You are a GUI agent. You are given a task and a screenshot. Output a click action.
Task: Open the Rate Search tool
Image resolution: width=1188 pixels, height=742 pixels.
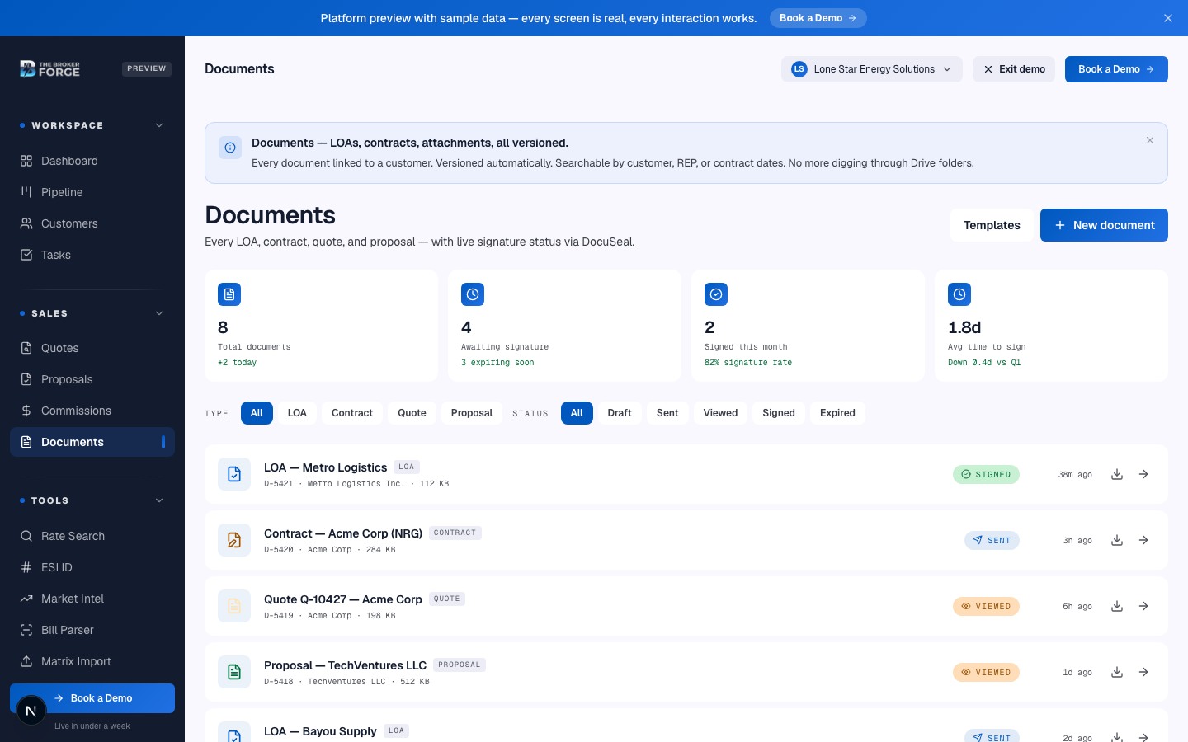92,536
